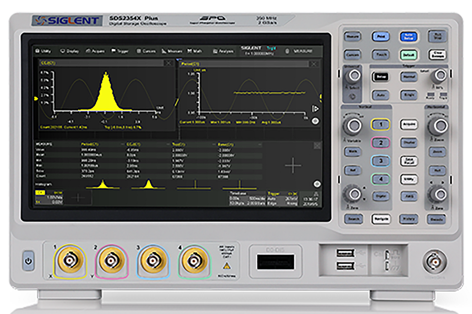Viewport: 472px width, 314px height.
Task: Push the Vertical scale knob
Action: pyautogui.click(x=353, y=125)
